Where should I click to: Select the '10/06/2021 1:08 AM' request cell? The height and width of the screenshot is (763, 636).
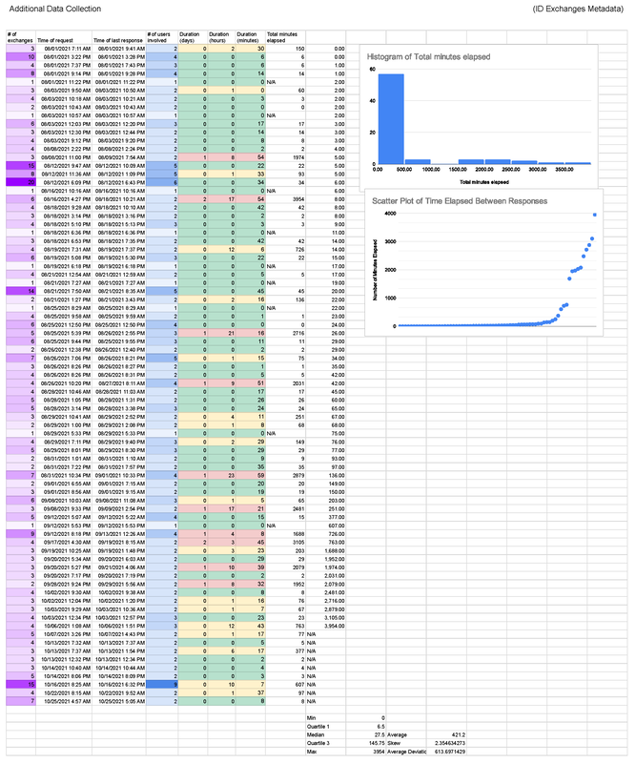(x=64, y=626)
